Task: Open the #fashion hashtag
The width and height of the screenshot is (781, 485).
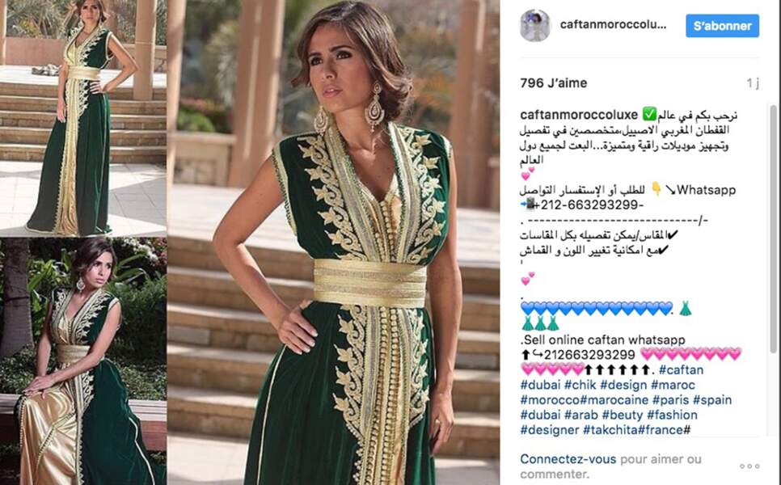Action: pos(672,415)
